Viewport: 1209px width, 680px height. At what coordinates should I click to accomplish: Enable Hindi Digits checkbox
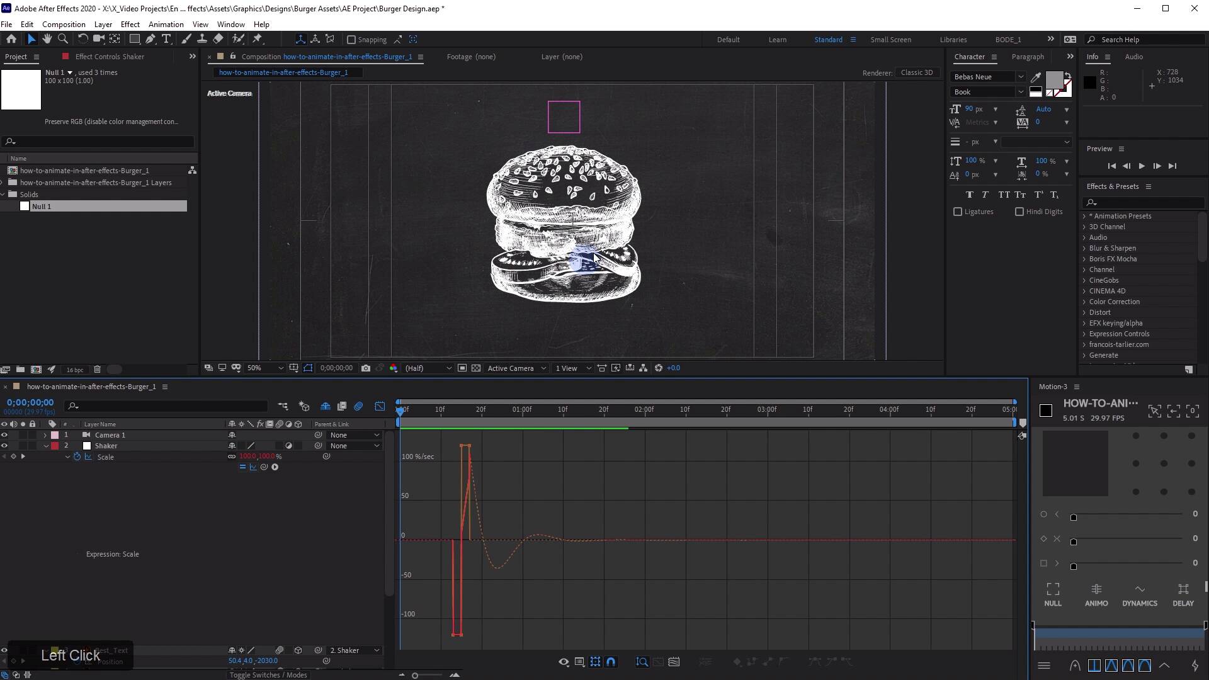[1019, 212]
